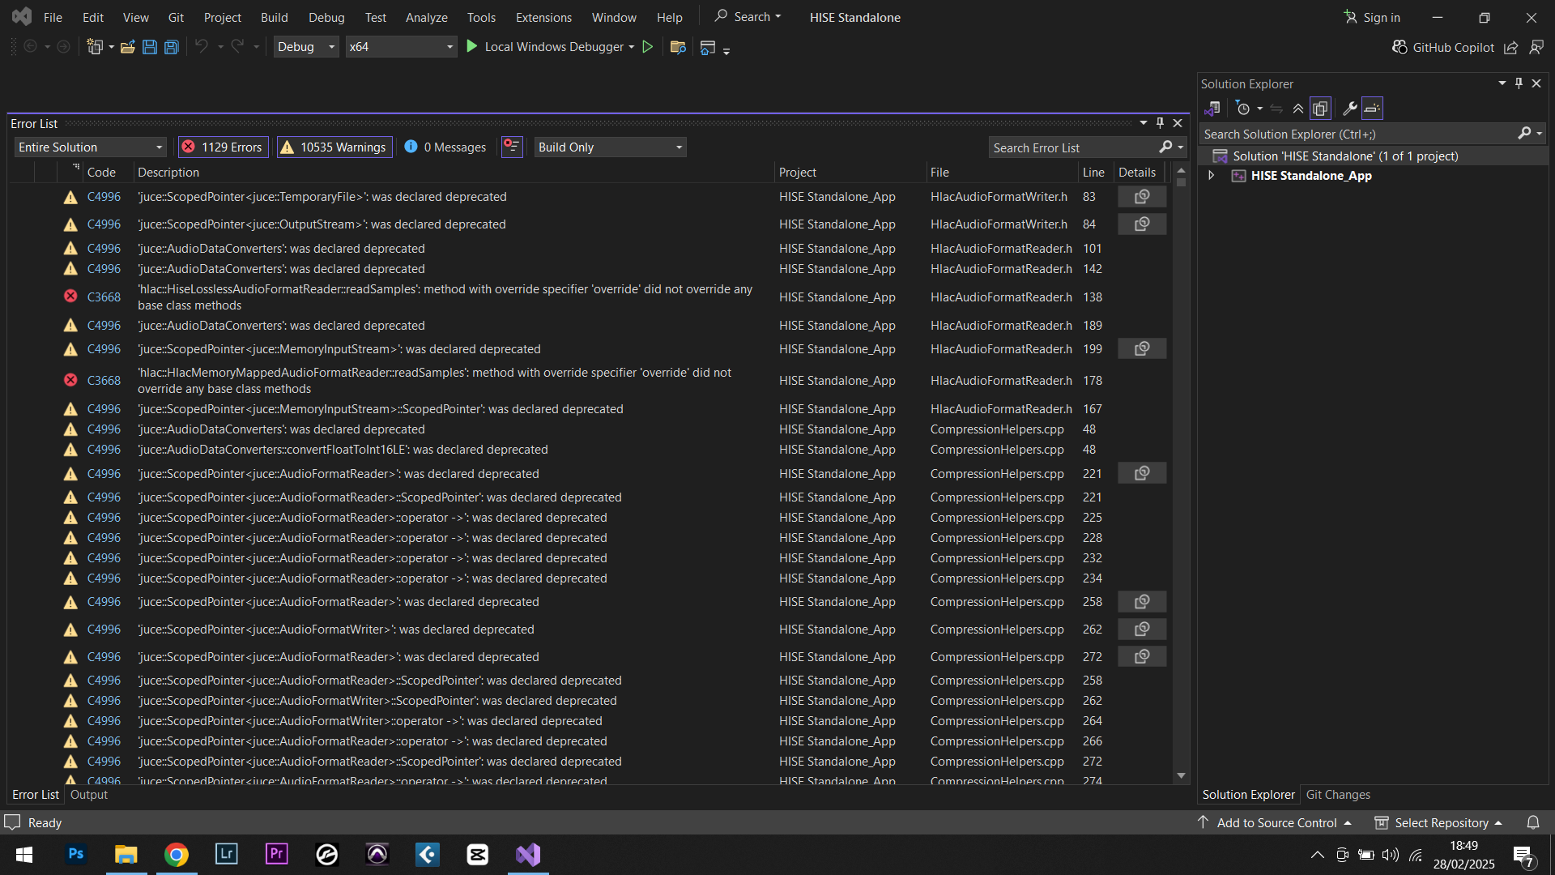Save the current file with Save icon
Viewport: 1555px width, 875px height.
coord(149,47)
